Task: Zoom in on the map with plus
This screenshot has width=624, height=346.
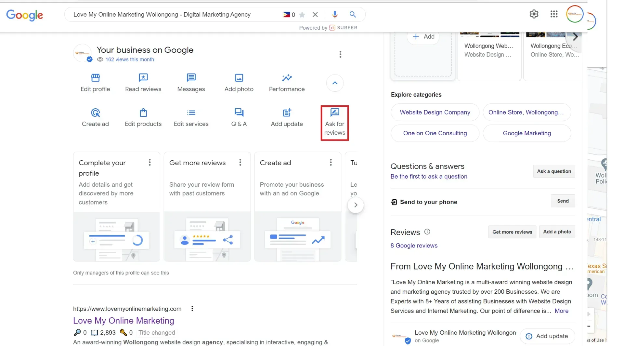Action: [589, 314]
